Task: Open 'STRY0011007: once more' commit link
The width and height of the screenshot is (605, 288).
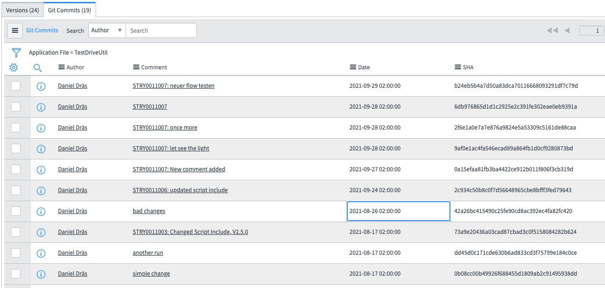Action: click(165, 128)
